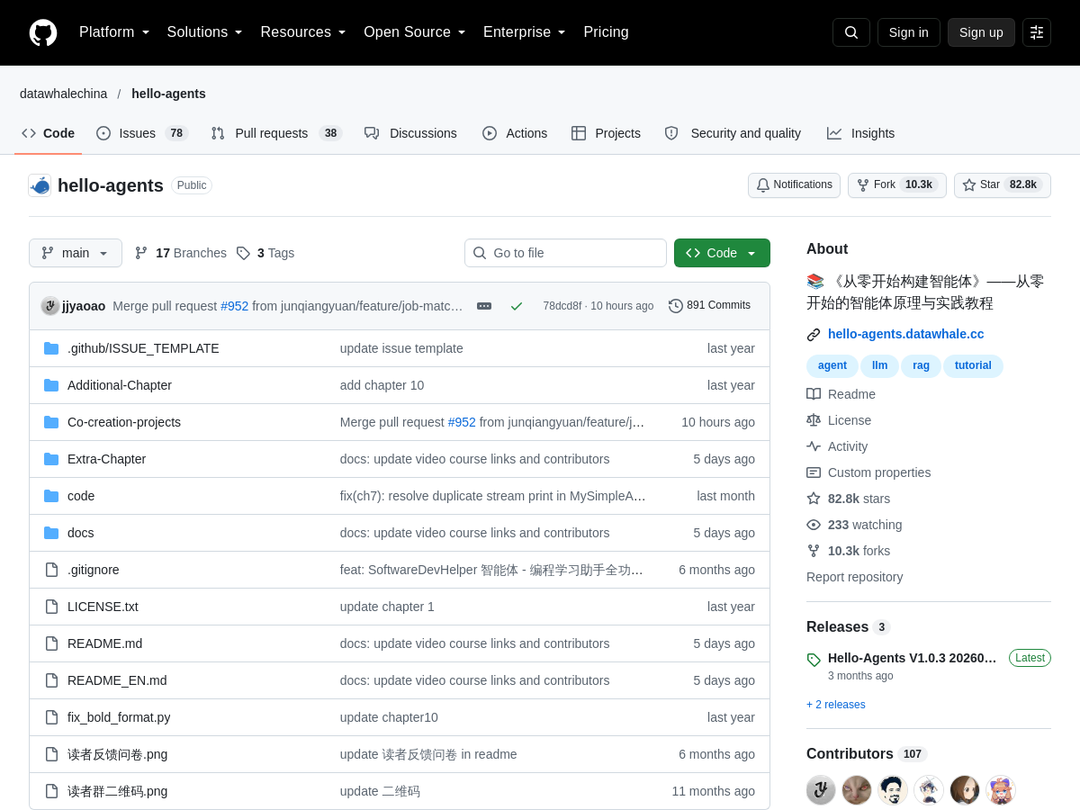The width and height of the screenshot is (1080, 810).
Task: Filter by the agent topic tag
Action: point(832,365)
